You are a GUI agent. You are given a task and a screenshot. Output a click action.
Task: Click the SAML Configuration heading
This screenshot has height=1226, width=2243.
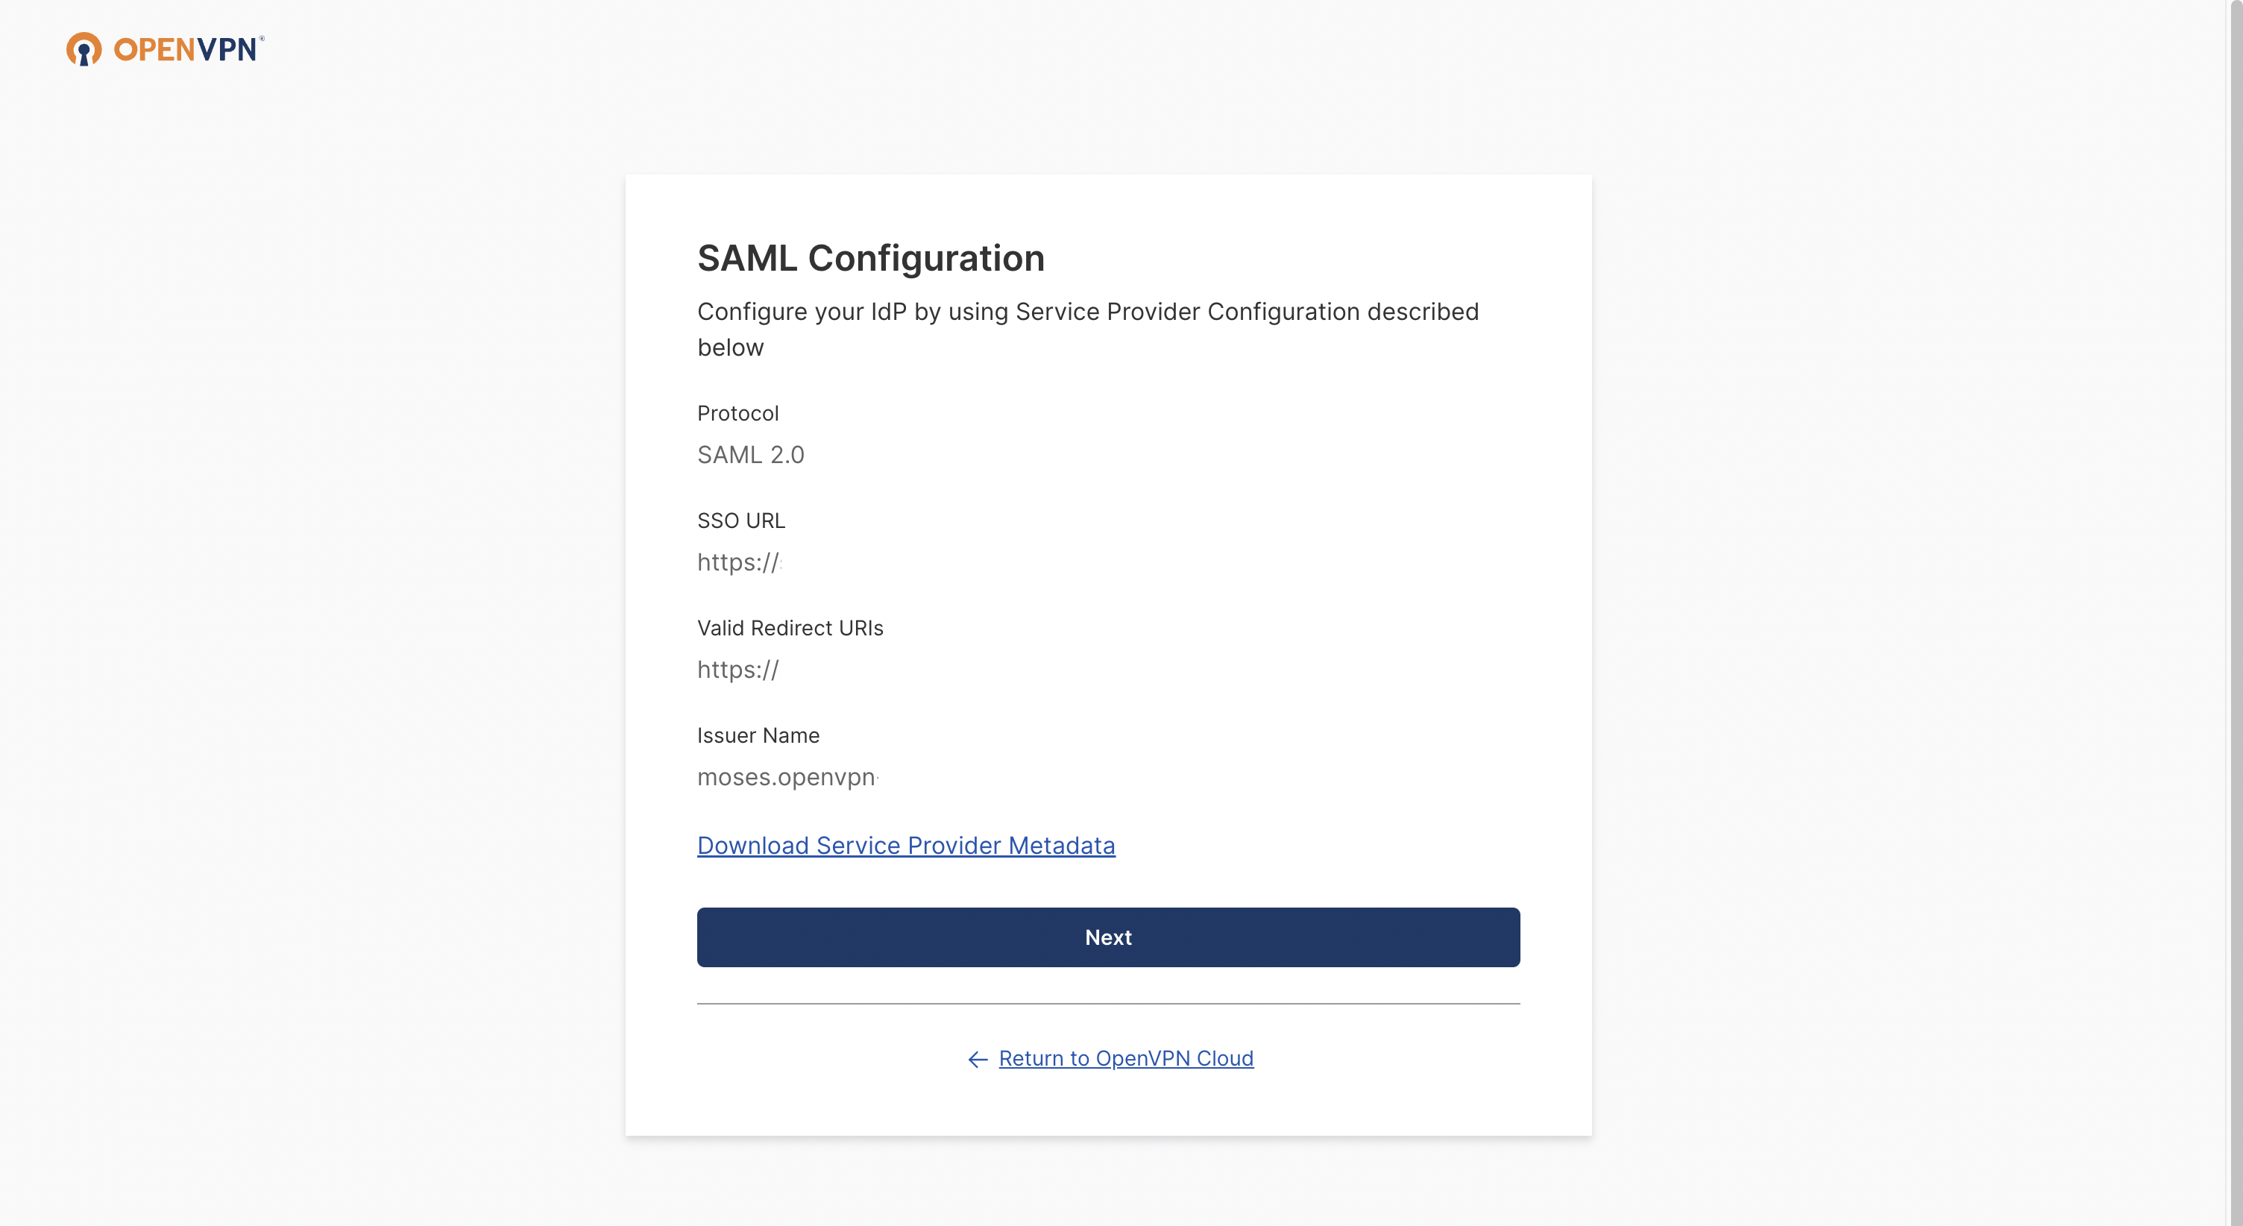point(871,258)
